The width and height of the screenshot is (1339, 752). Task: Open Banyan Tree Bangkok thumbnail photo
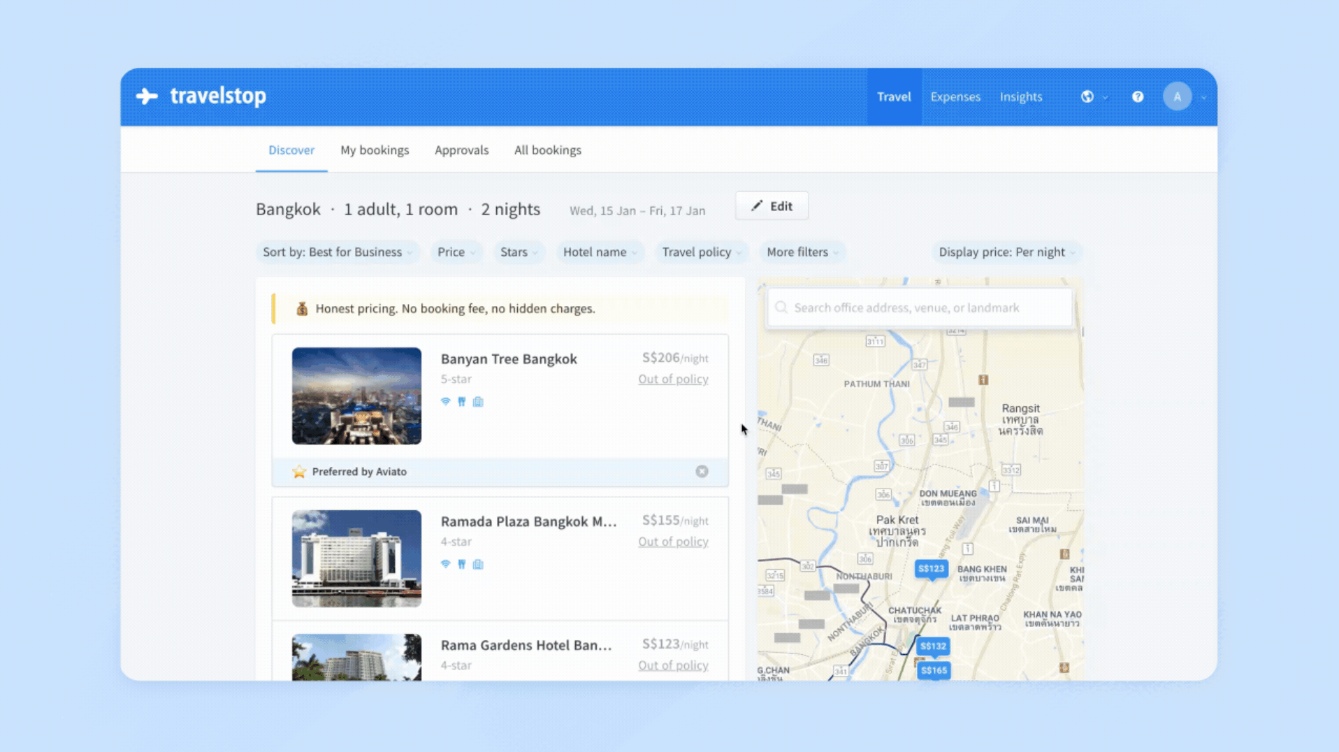click(x=356, y=396)
